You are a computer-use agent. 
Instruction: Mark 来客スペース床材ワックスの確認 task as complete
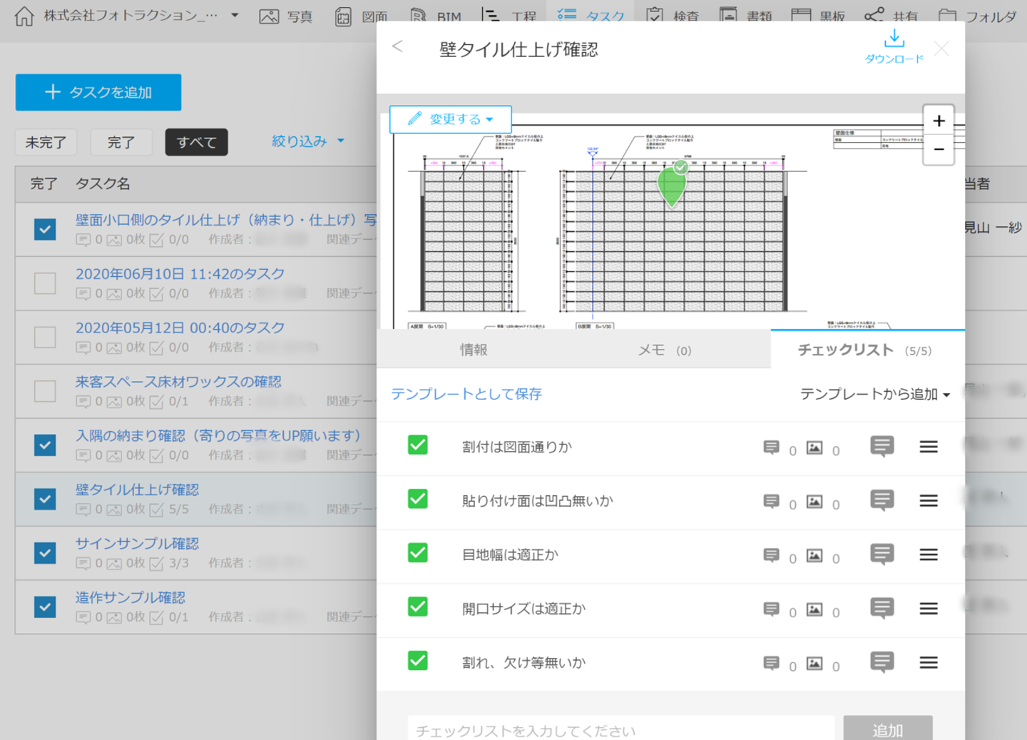[x=45, y=391]
